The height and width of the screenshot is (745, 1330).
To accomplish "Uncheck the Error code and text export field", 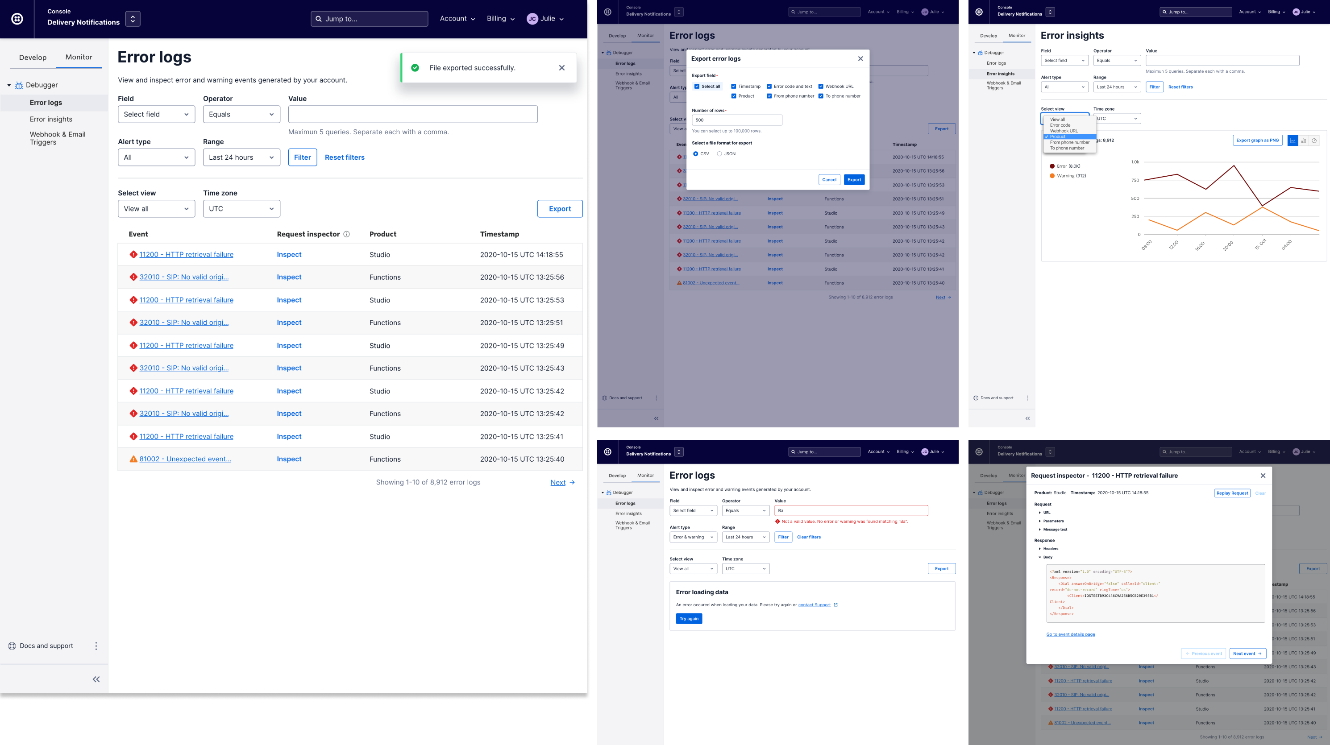I will (769, 86).
